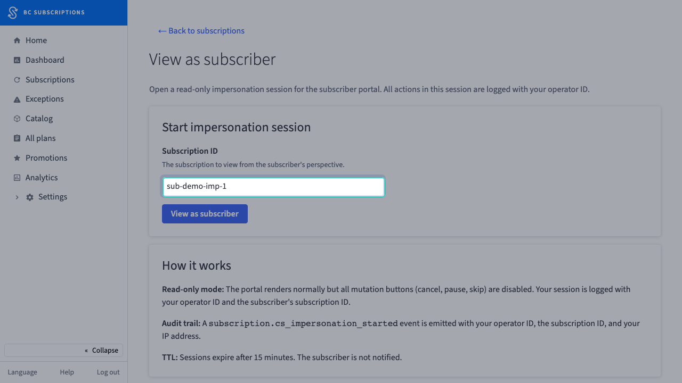Click the View as subscriber button

[205, 214]
